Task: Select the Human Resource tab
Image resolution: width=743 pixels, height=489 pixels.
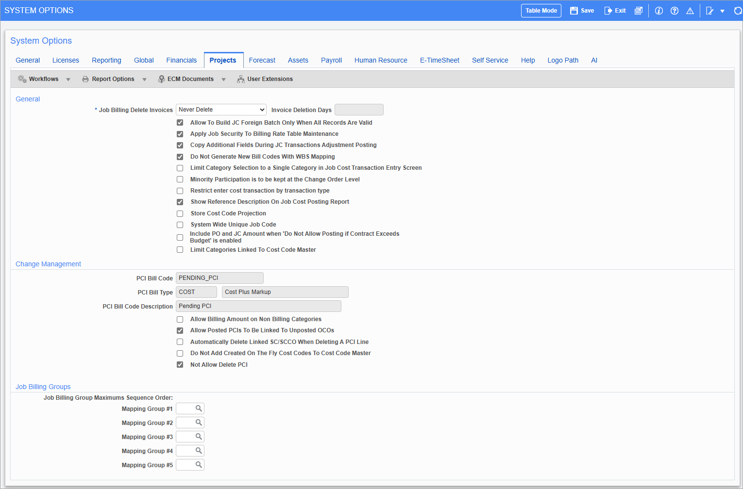Action: click(x=381, y=60)
